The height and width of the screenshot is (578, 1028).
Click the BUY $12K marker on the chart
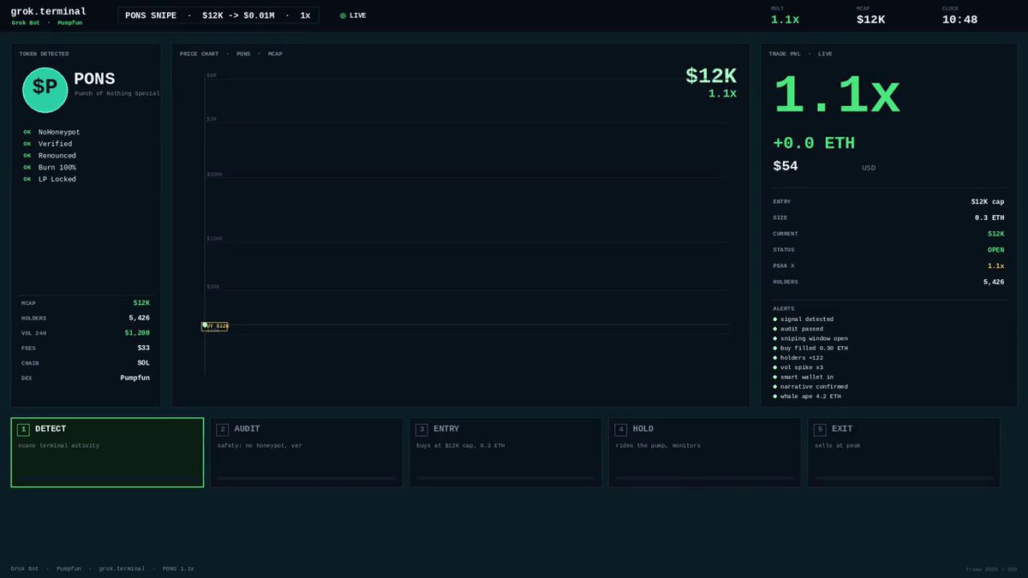(x=215, y=326)
